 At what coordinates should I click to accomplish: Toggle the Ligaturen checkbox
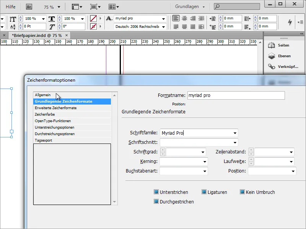(204, 192)
